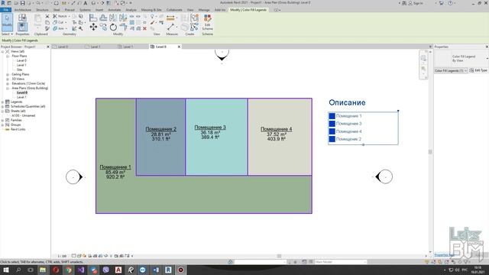The width and height of the screenshot is (489, 275).
Task: Expand the Ceiling Plans tree node
Action: tap(8, 75)
